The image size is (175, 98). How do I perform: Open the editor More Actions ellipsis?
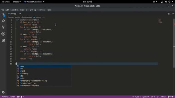coord(173,14)
